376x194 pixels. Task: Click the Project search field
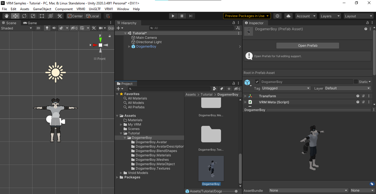point(169,89)
